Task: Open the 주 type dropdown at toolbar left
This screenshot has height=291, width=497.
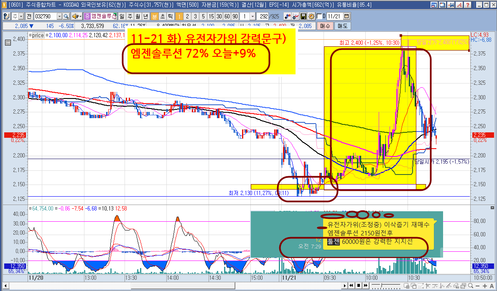Action: (21, 16)
